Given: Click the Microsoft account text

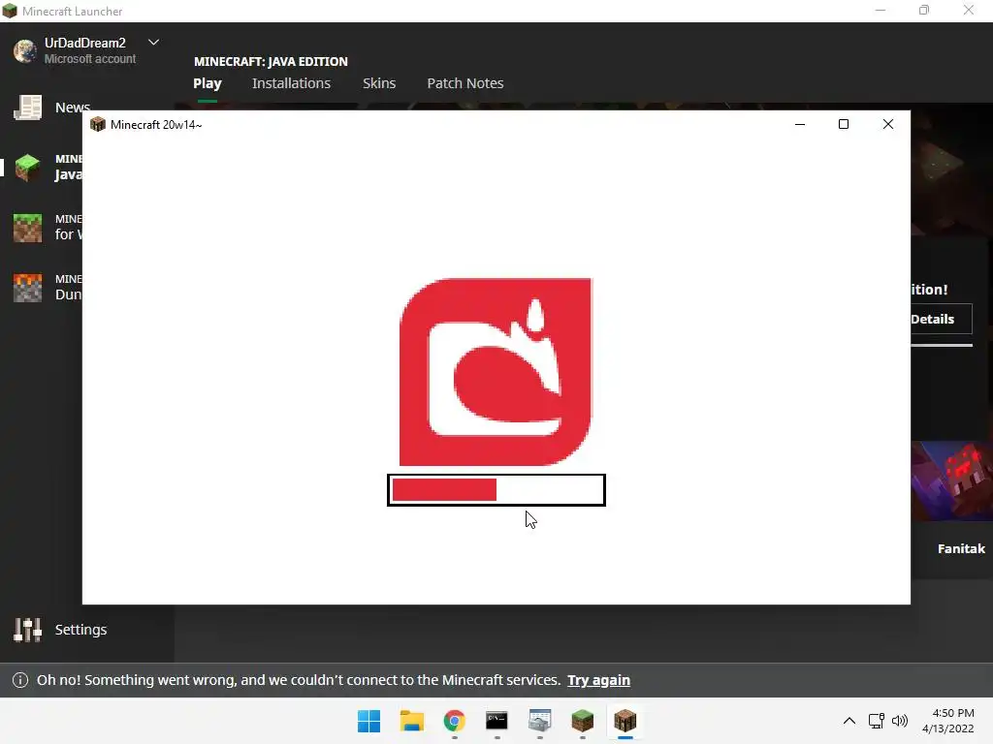Looking at the screenshot, I should click(90, 59).
